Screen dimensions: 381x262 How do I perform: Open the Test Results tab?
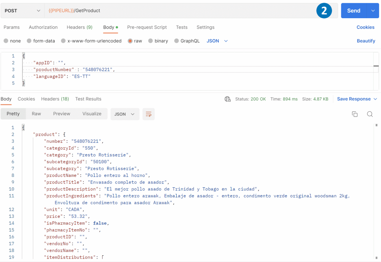click(x=88, y=99)
